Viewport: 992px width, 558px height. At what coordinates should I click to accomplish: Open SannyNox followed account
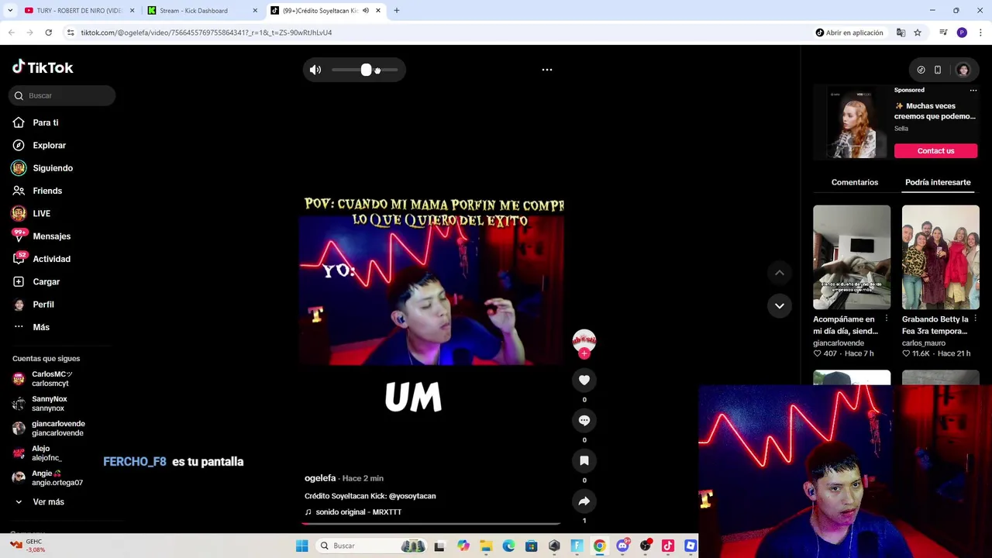pyautogui.click(x=49, y=404)
